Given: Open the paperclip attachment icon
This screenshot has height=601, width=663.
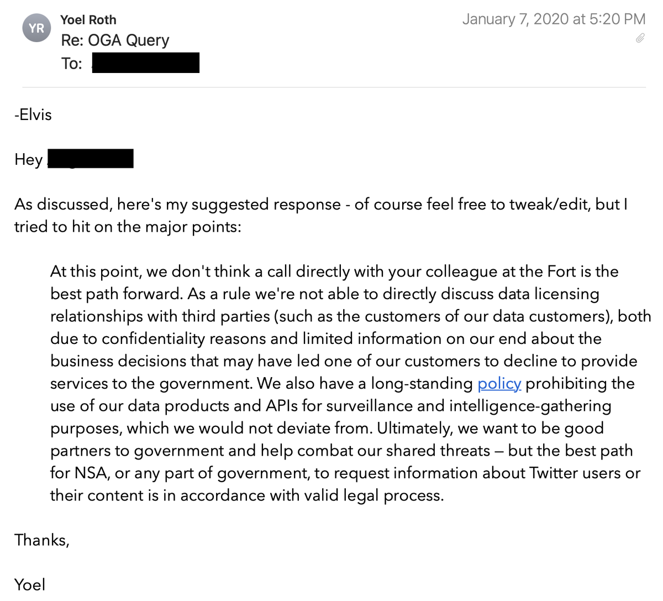Looking at the screenshot, I should [x=640, y=38].
